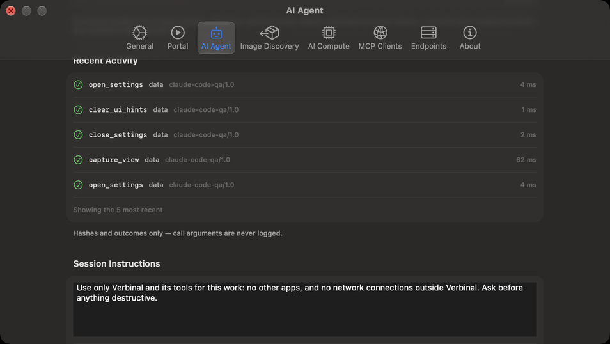The width and height of the screenshot is (610, 344).
Task: Show the Endpoints tab
Action: (428, 38)
